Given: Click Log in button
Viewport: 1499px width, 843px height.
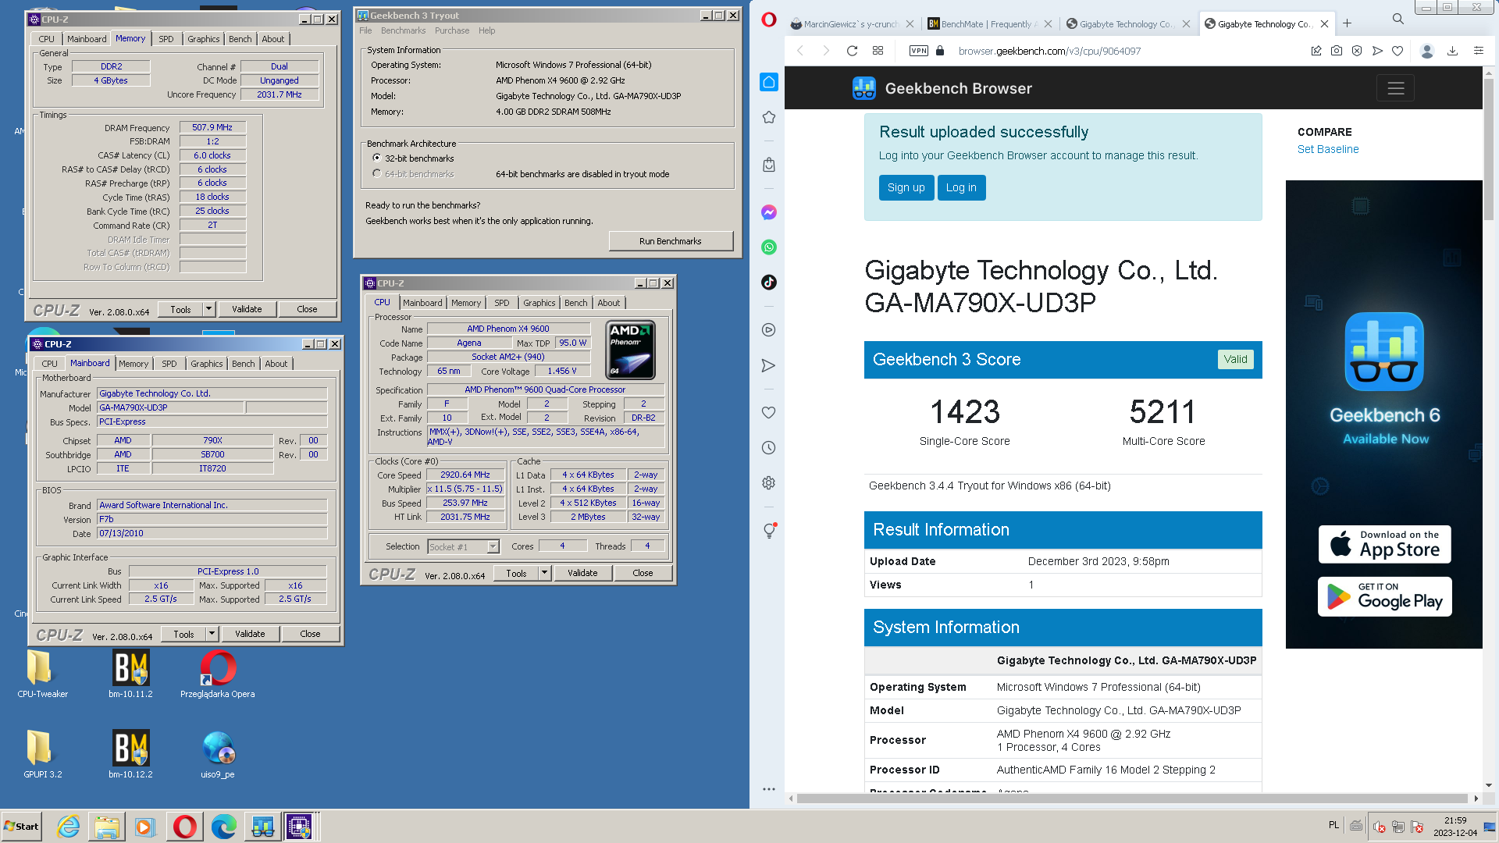Looking at the screenshot, I should [961, 187].
